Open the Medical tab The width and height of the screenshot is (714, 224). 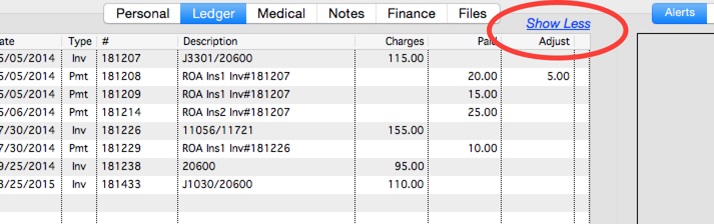(x=281, y=13)
